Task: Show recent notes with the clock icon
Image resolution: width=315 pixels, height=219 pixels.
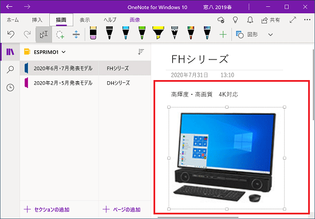Action: click(x=10, y=87)
